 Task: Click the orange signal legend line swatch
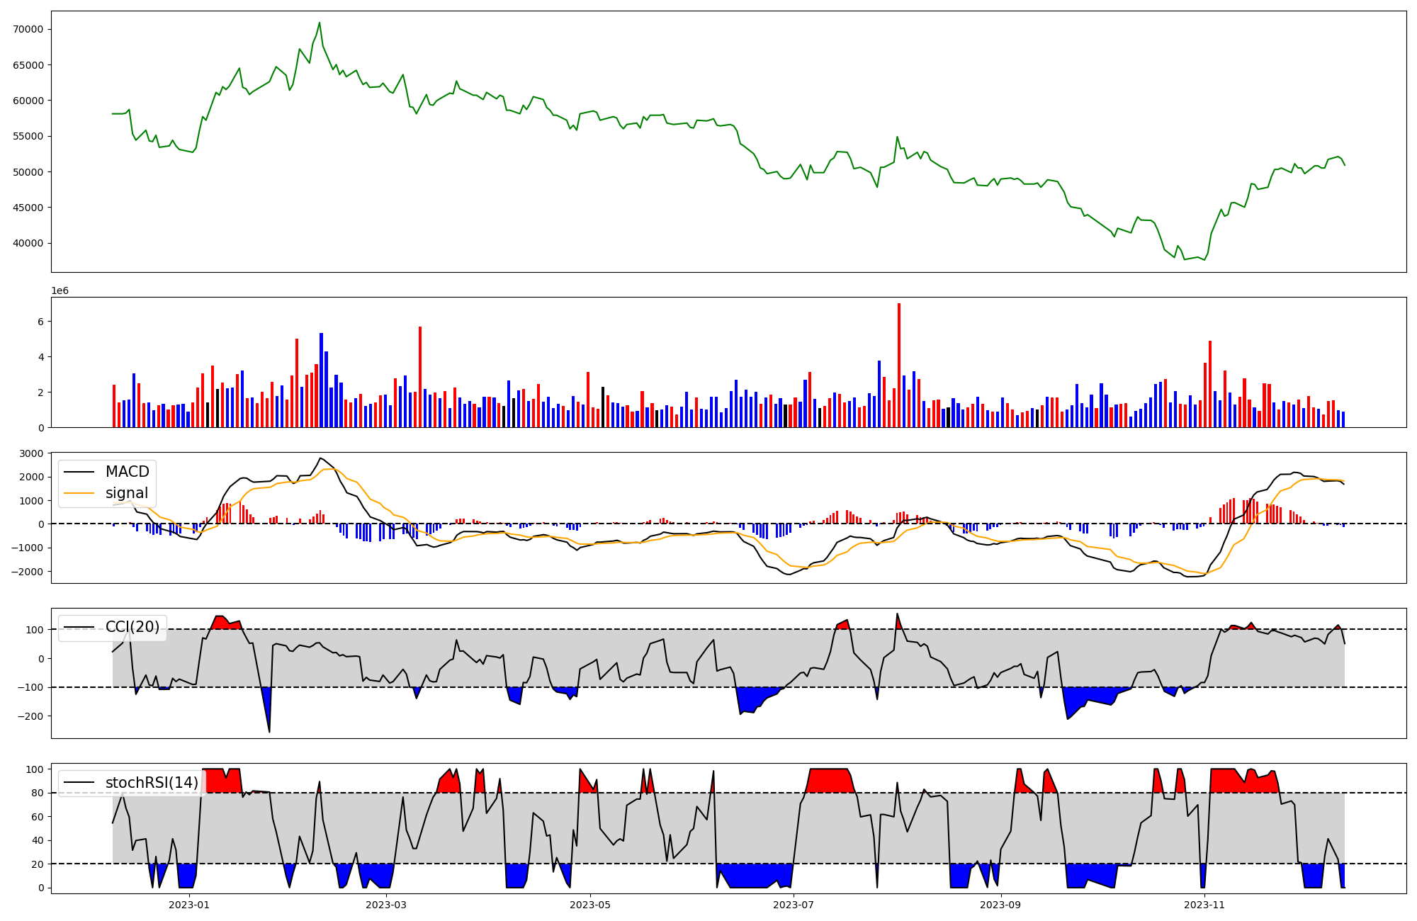[x=79, y=493]
